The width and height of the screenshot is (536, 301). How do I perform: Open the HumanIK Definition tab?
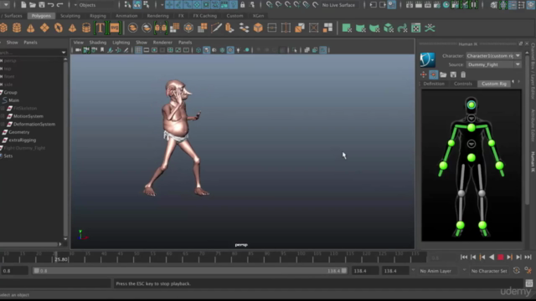coord(434,84)
